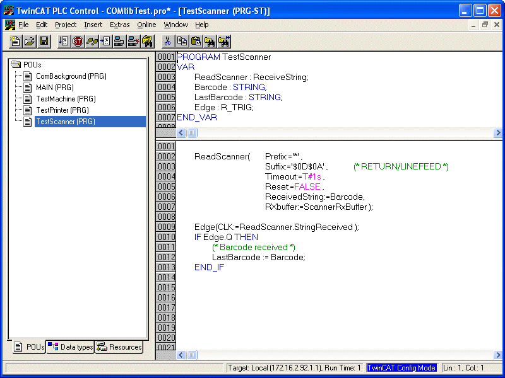Select TestScanner (PRG) in the tree

pos(90,122)
